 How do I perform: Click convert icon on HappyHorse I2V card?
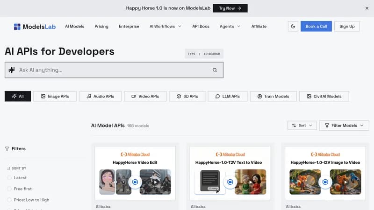(325, 182)
